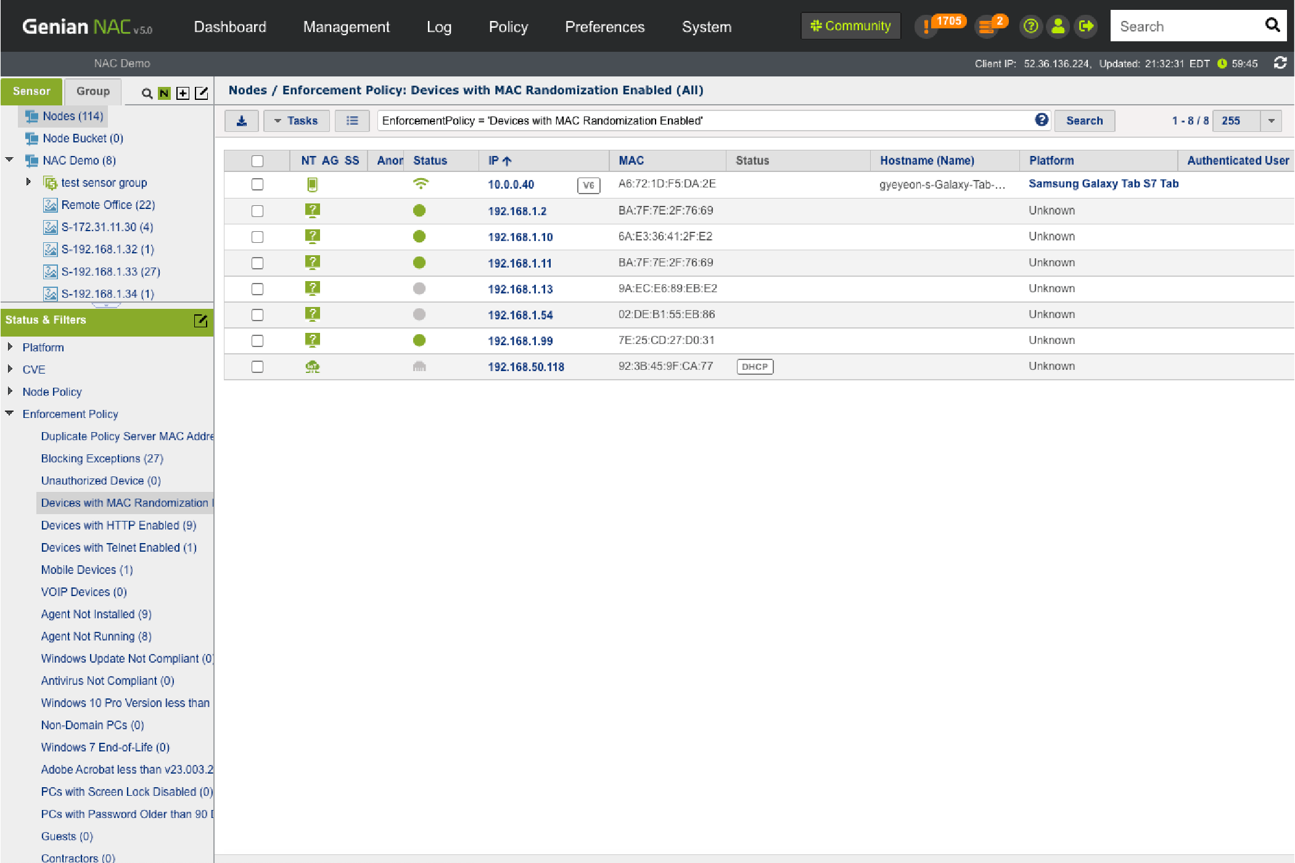Open the Policy menu
Image resolution: width=1295 pixels, height=863 pixels.
pos(508,27)
